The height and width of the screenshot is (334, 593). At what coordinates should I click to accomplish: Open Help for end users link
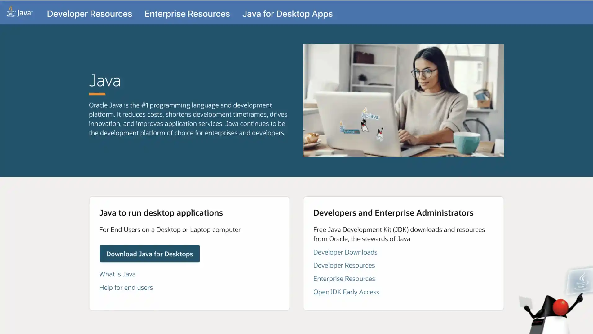[126, 287]
